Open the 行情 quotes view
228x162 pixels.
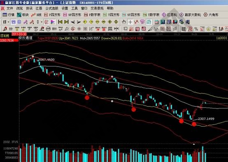(x=8, y=15)
